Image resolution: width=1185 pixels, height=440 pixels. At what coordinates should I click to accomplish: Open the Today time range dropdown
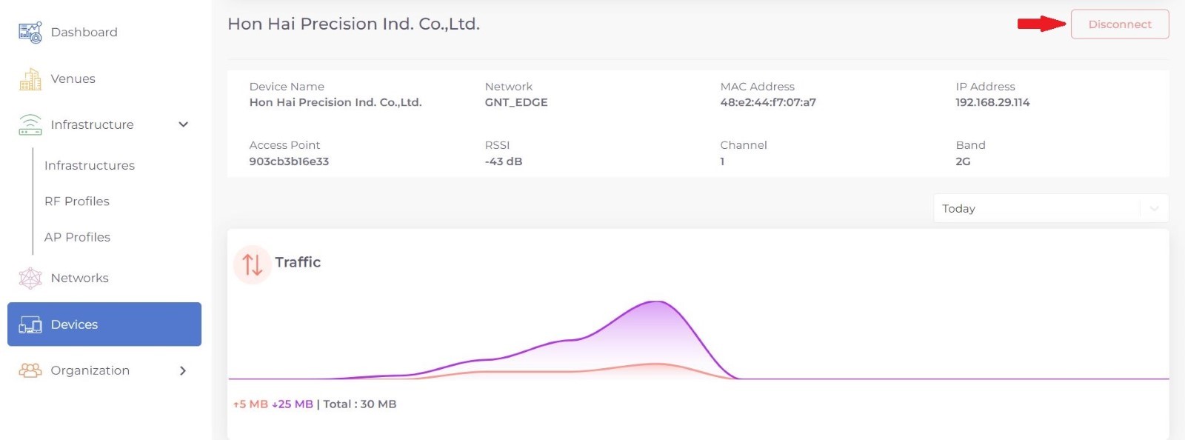(1050, 209)
